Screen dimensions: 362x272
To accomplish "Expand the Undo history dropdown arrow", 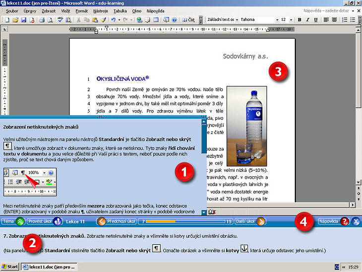I will pyautogui.click(x=119, y=20).
